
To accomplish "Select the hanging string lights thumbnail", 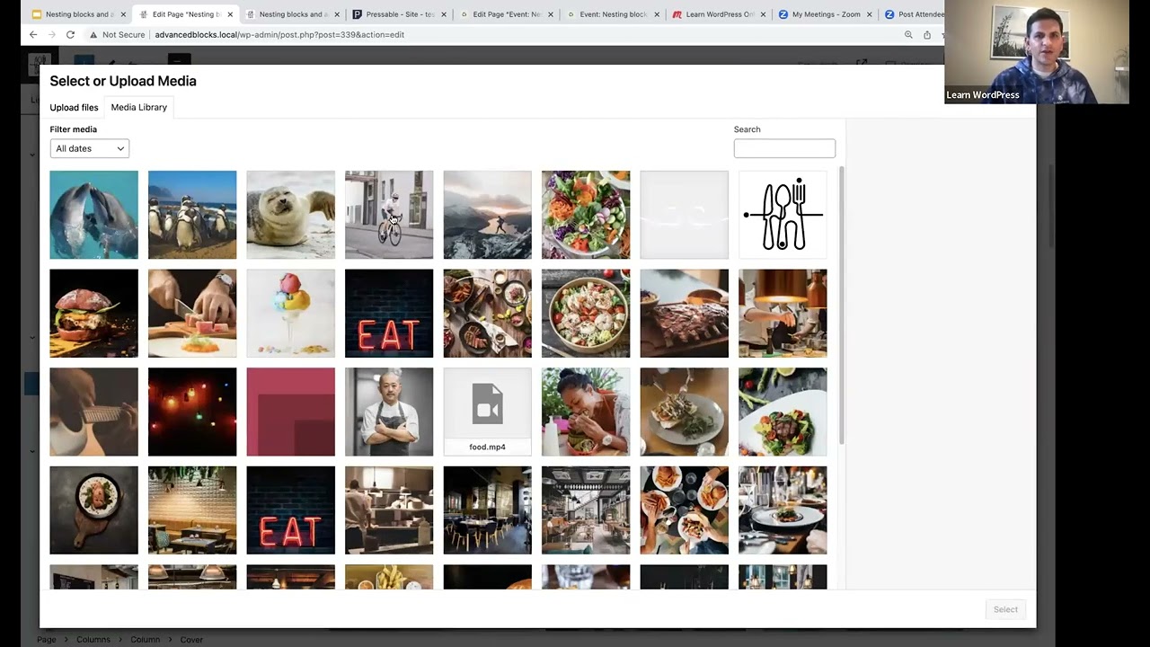I will click(x=192, y=412).
